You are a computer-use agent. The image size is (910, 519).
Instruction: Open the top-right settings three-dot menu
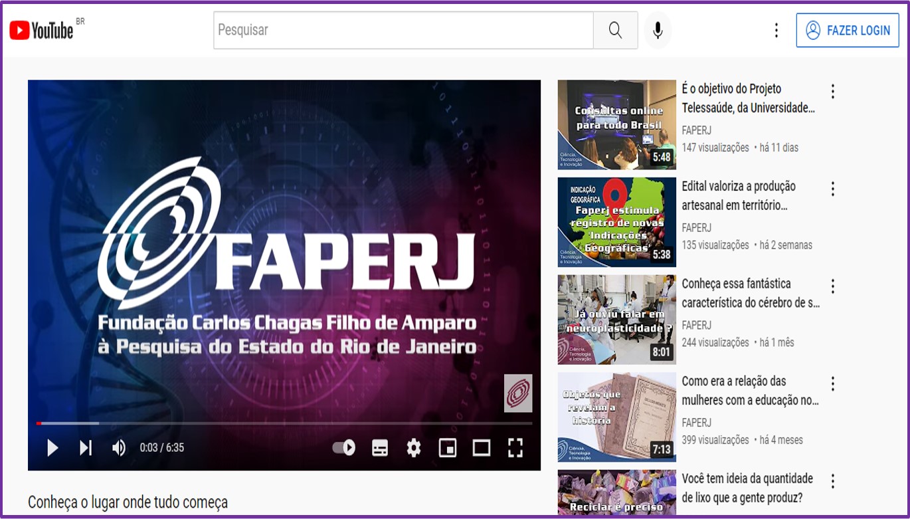(776, 30)
